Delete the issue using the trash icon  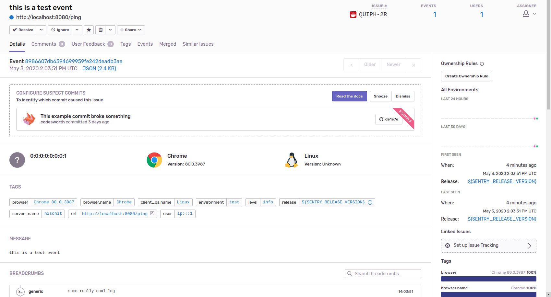pyautogui.click(x=101, y=30)
